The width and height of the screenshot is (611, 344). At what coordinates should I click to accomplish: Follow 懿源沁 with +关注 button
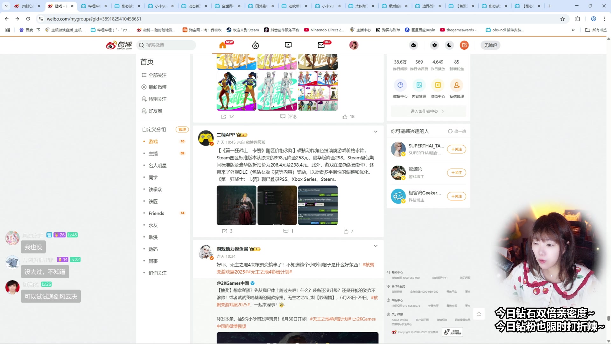[x=456, y=173]
